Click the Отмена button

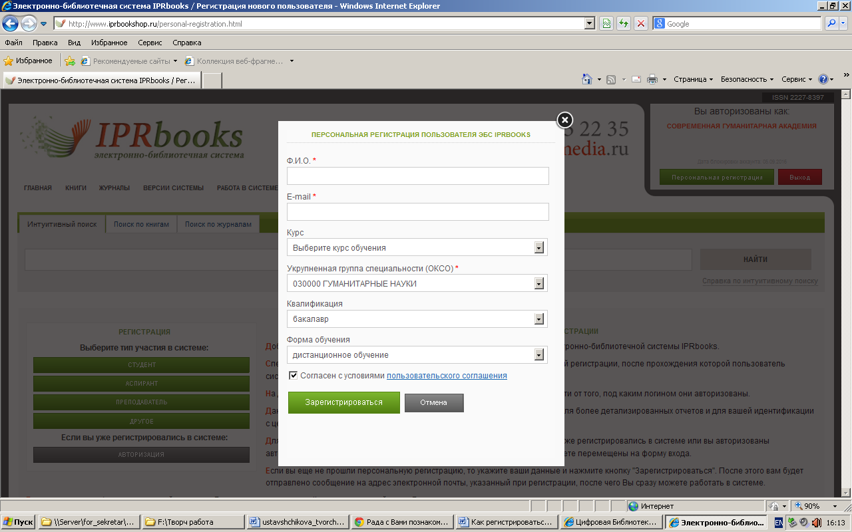(434, 402)
